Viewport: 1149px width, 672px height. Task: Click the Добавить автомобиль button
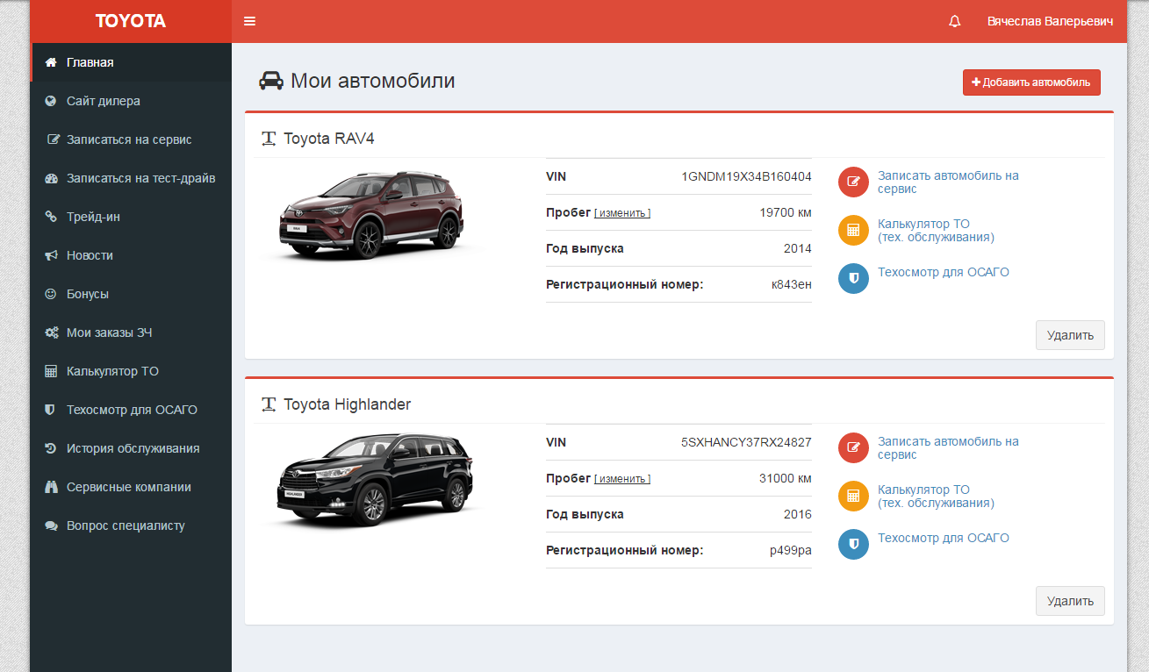(1031, 82)
